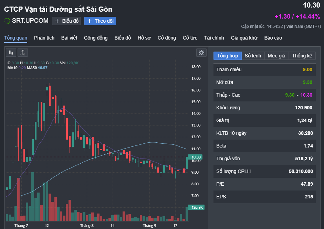The width and height of the screenshot is (324, 229).
Task: Open the Biểu đồ navigation tab
Action: click(x=123, y=38)
